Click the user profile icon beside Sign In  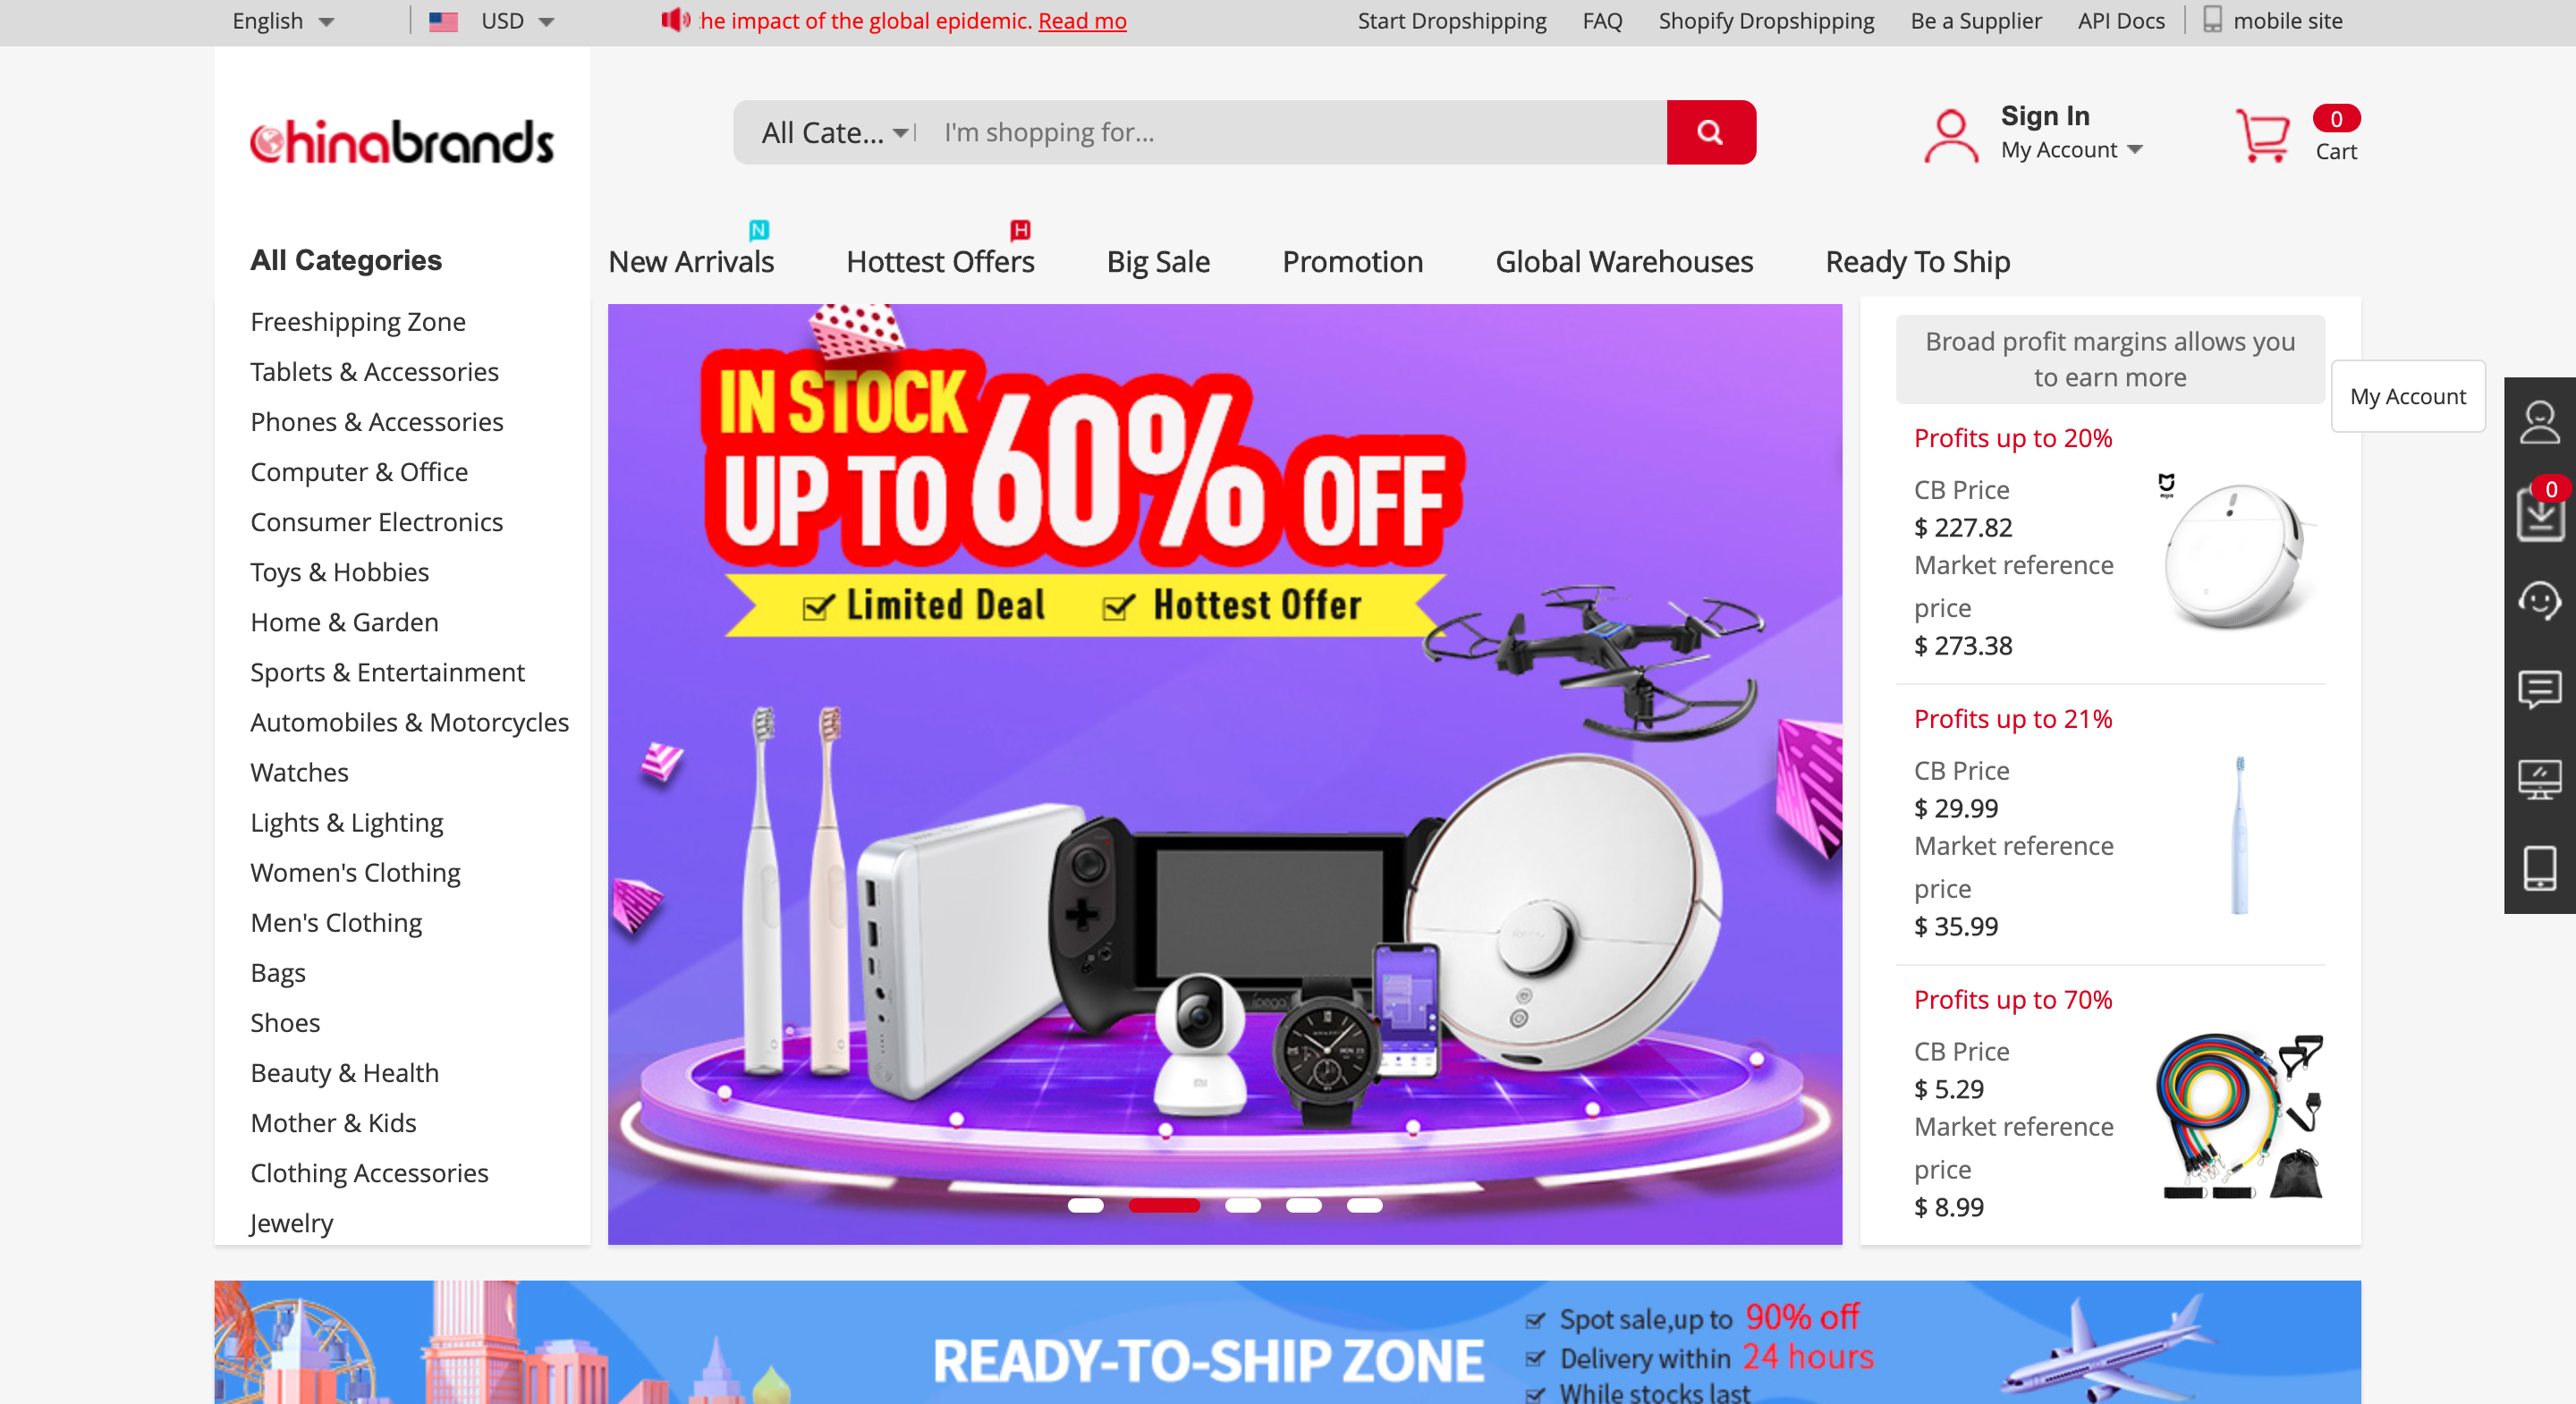point(1950,135)
